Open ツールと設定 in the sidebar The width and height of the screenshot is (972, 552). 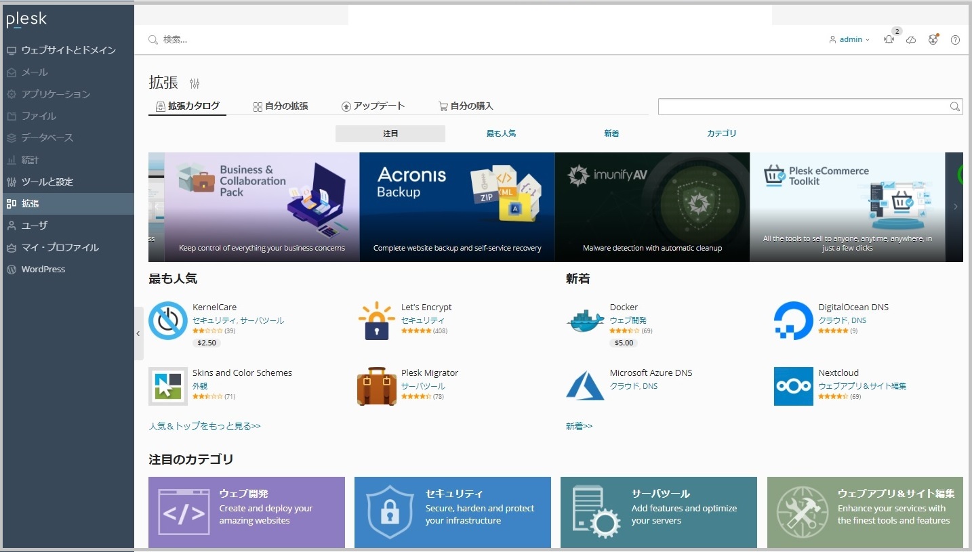tap(68, 182)
